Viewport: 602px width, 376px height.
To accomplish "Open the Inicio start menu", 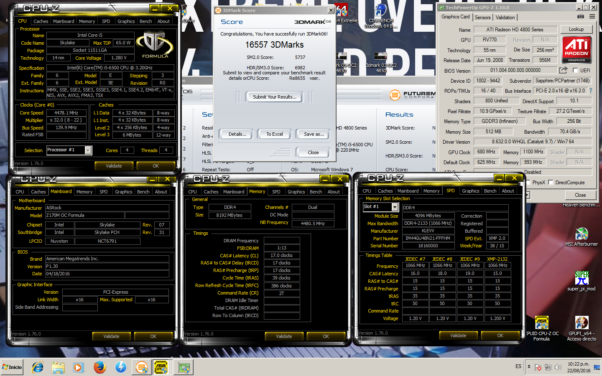I will click(12, 367).
